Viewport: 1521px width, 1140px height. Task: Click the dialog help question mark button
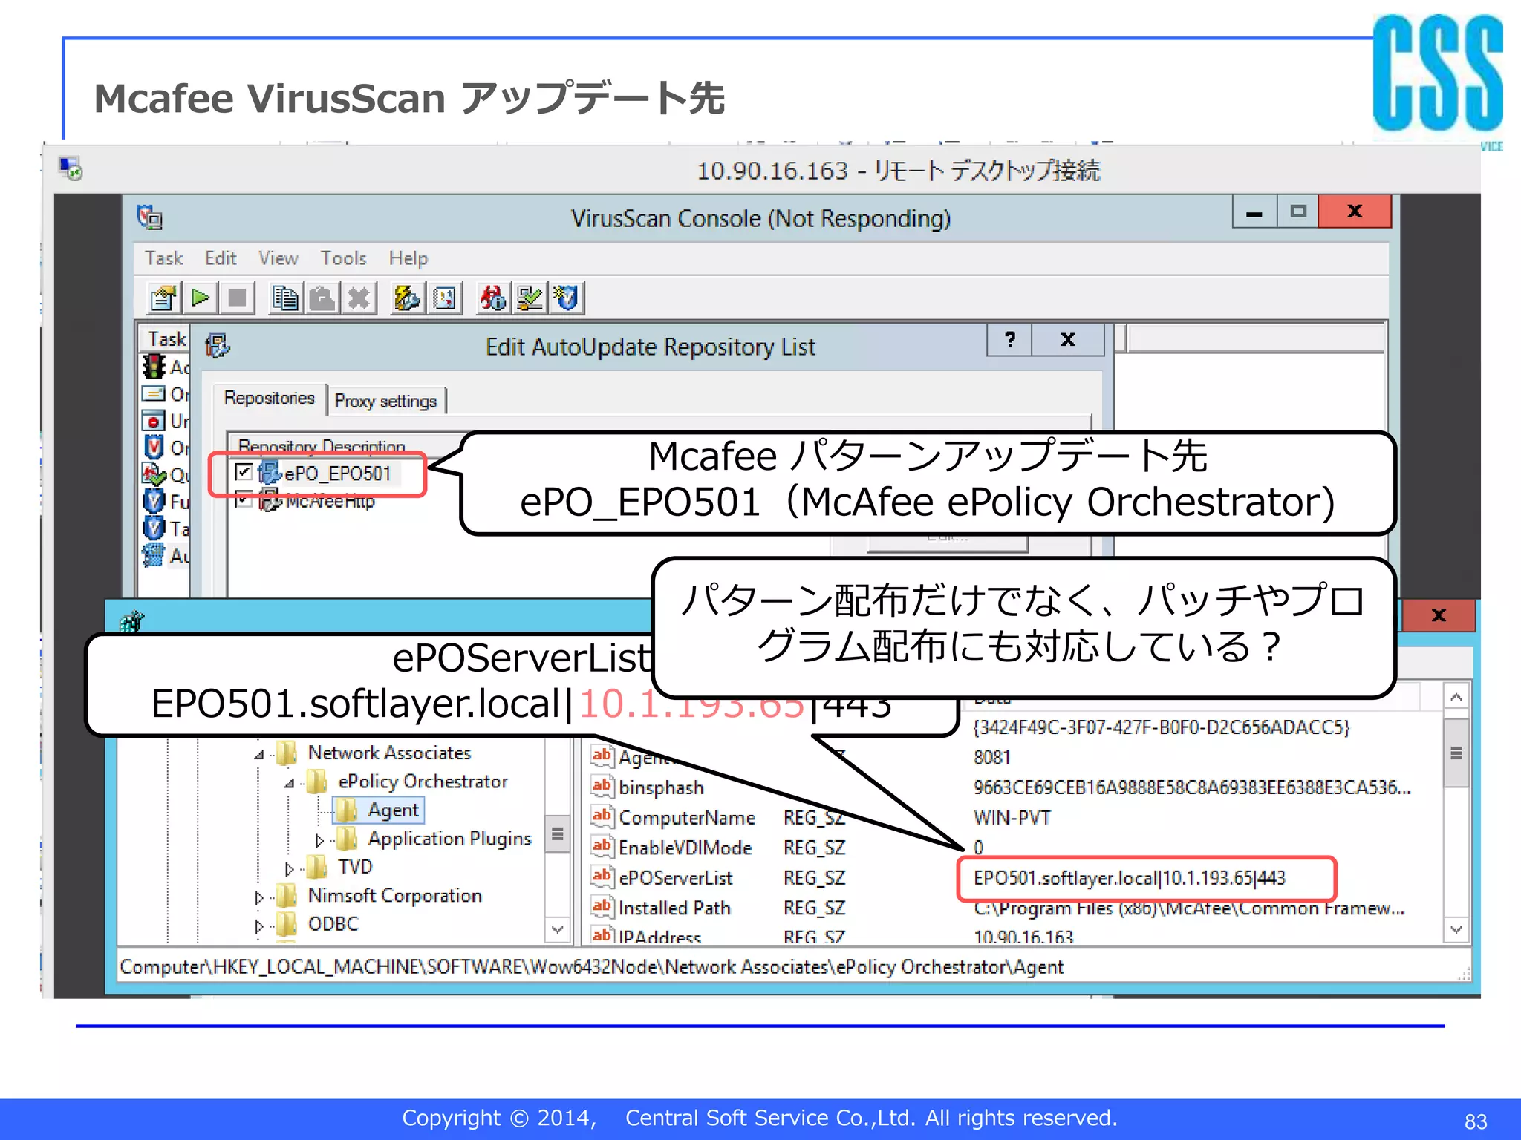coord(1010,339)
